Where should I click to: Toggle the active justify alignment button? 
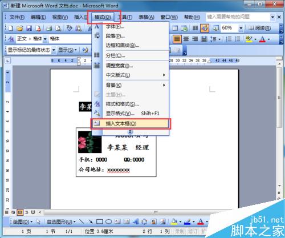[x=177, y=39]
